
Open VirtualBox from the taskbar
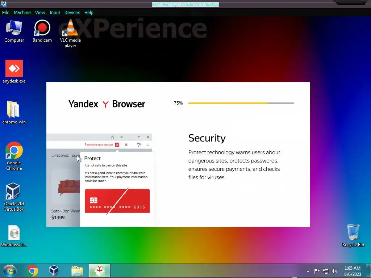tap(54, 271)
